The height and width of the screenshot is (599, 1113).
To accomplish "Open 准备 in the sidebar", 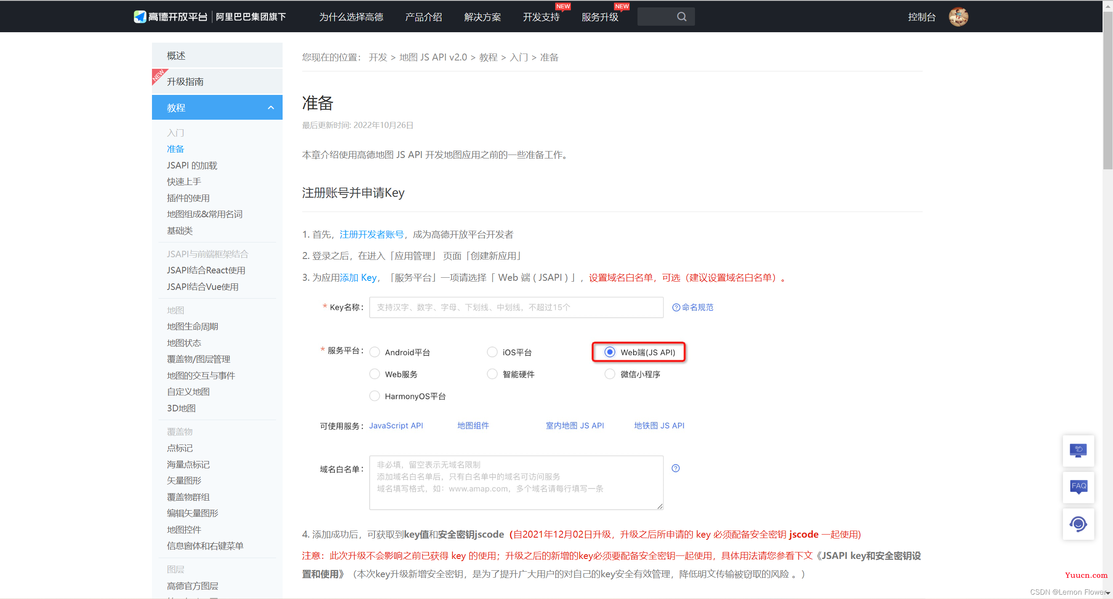I will click(175, 149).
